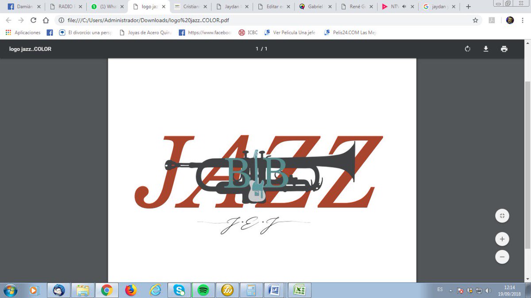The width and height of the screenshot is (531, 298).
Task: Click the fit to page button
Action: pos(502,216)
